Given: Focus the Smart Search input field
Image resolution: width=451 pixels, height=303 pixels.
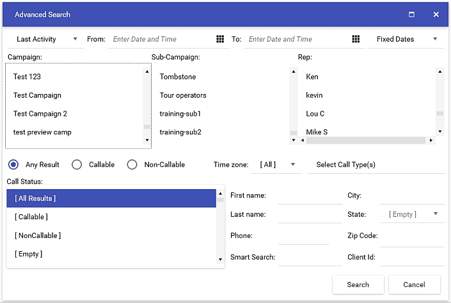Looking at the screenshot, I should tap(309, 258).
